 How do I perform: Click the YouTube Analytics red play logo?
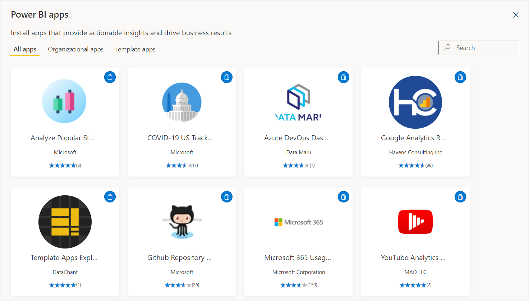point(415,222)
